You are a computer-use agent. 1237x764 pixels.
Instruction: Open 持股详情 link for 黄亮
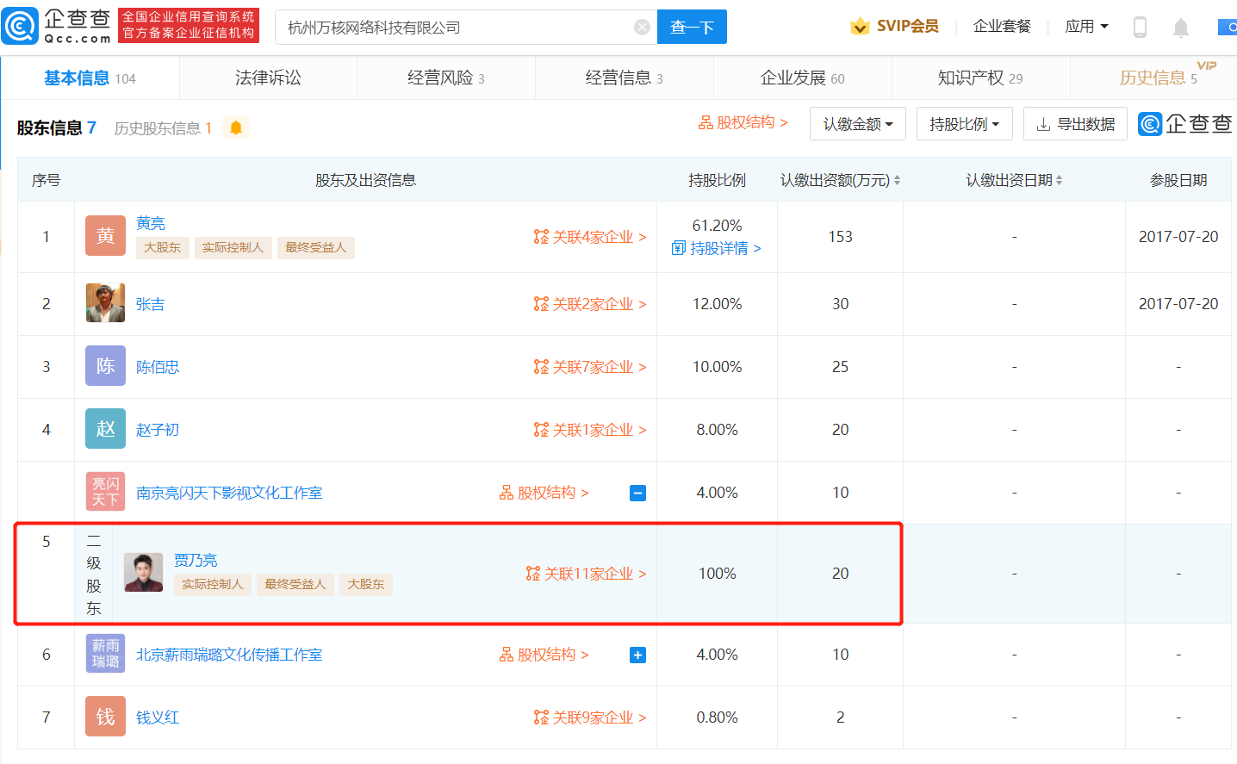pyautogui.click(x=717, y=248)
